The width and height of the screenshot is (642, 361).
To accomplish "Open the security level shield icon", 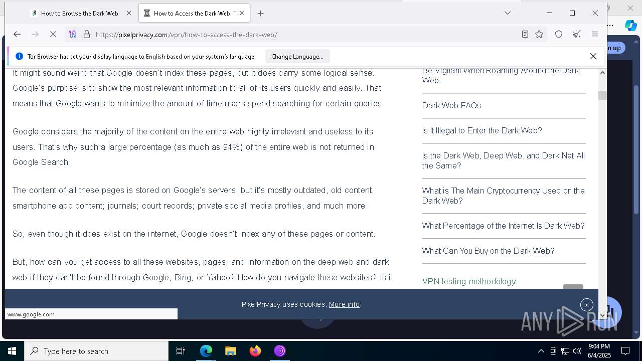I will pyautogui.click(x=559, y=34).
